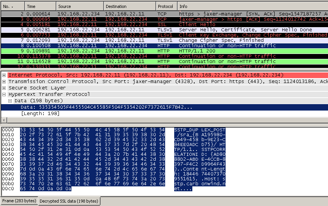Expand the Transmission Control Protocol node

pos(4,81)
